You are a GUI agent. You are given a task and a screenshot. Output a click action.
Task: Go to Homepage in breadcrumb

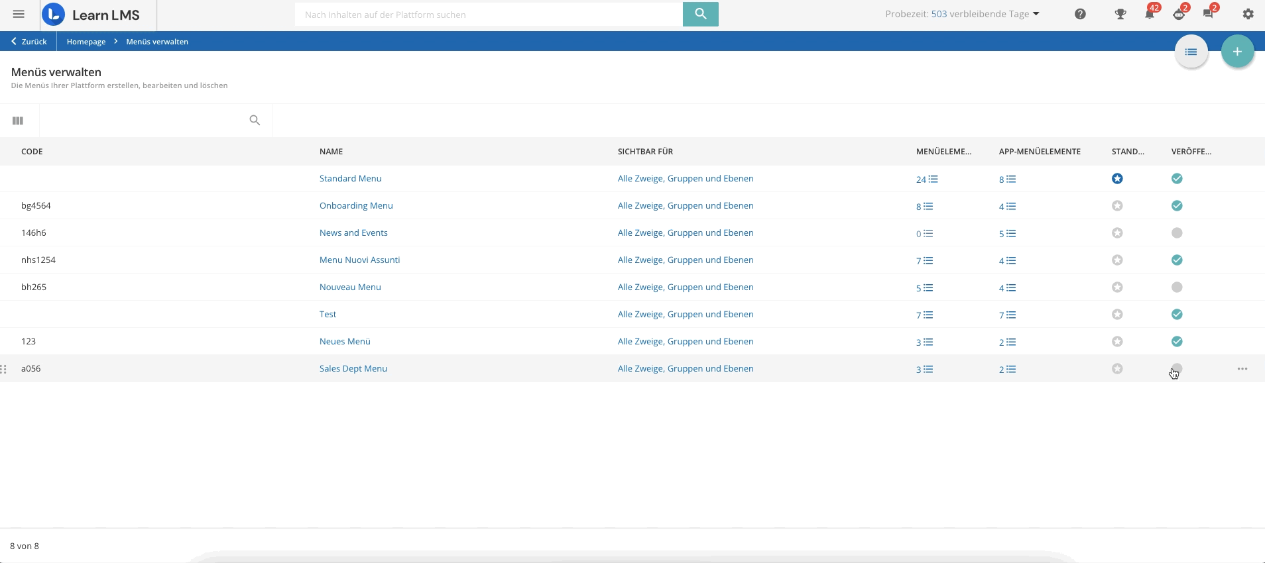86,42
